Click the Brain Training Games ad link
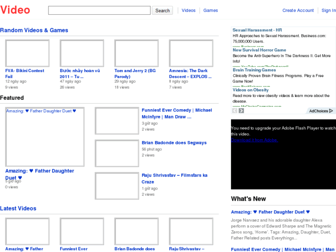336x252 pixels. coord(254,70)
